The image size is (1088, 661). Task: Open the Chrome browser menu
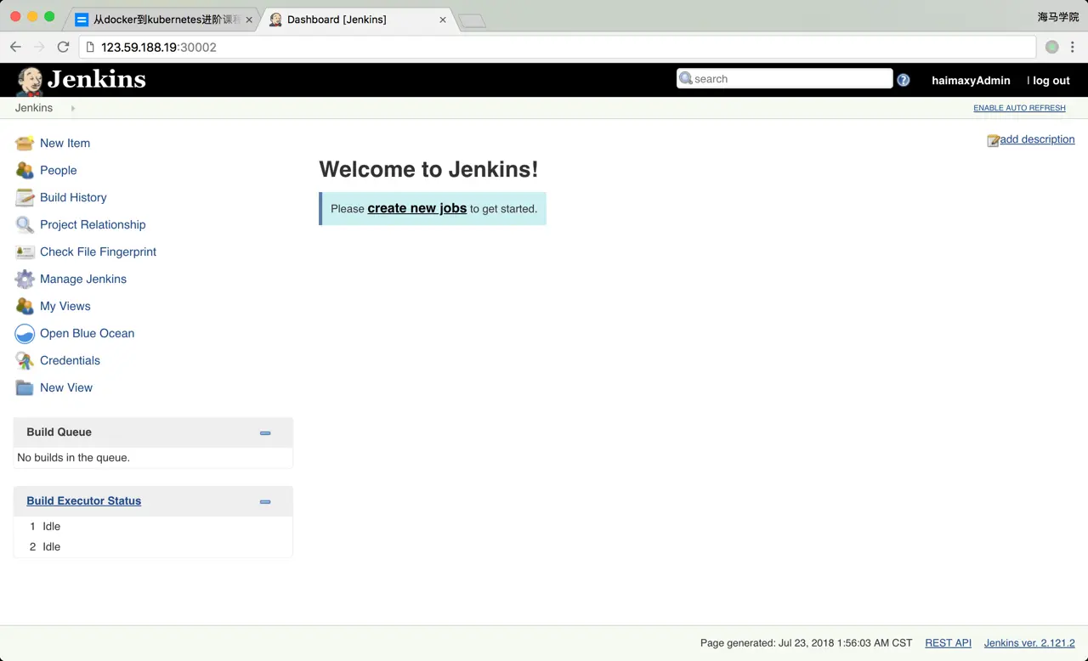(1073, 47)
